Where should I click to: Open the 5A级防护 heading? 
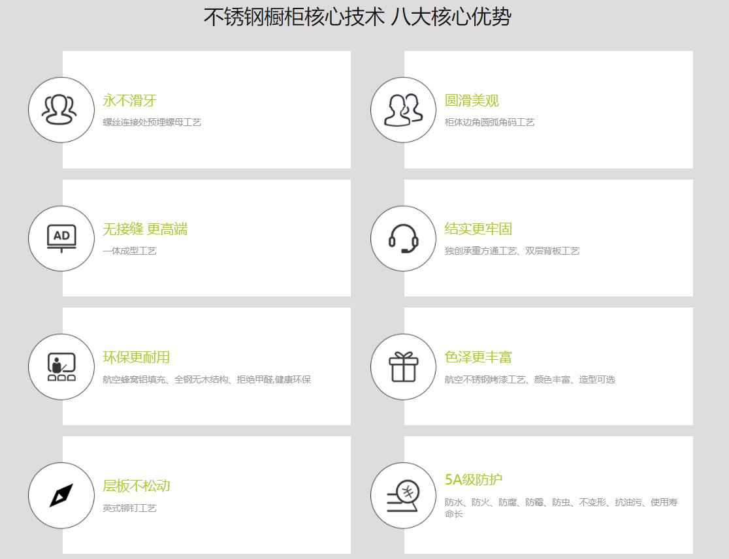click(474, 480)
